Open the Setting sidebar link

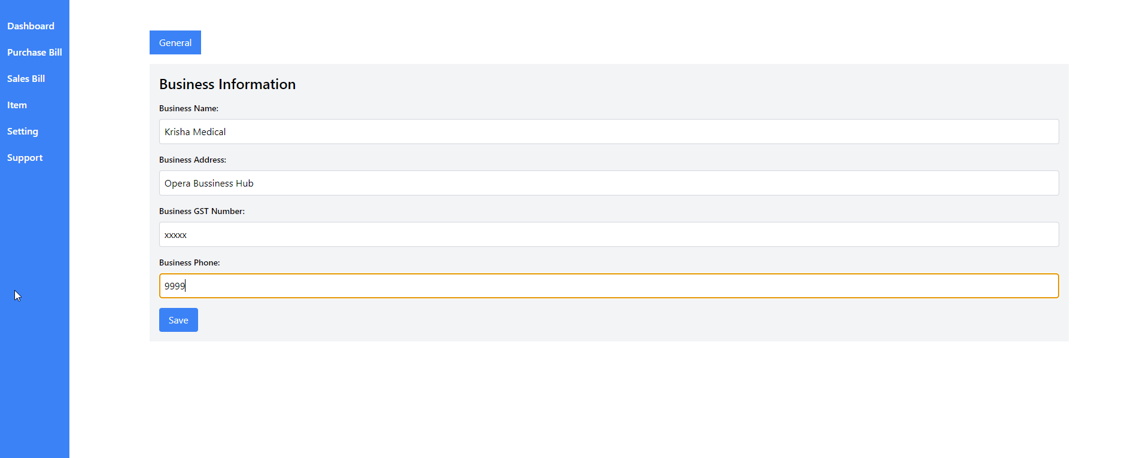point(22,132)
